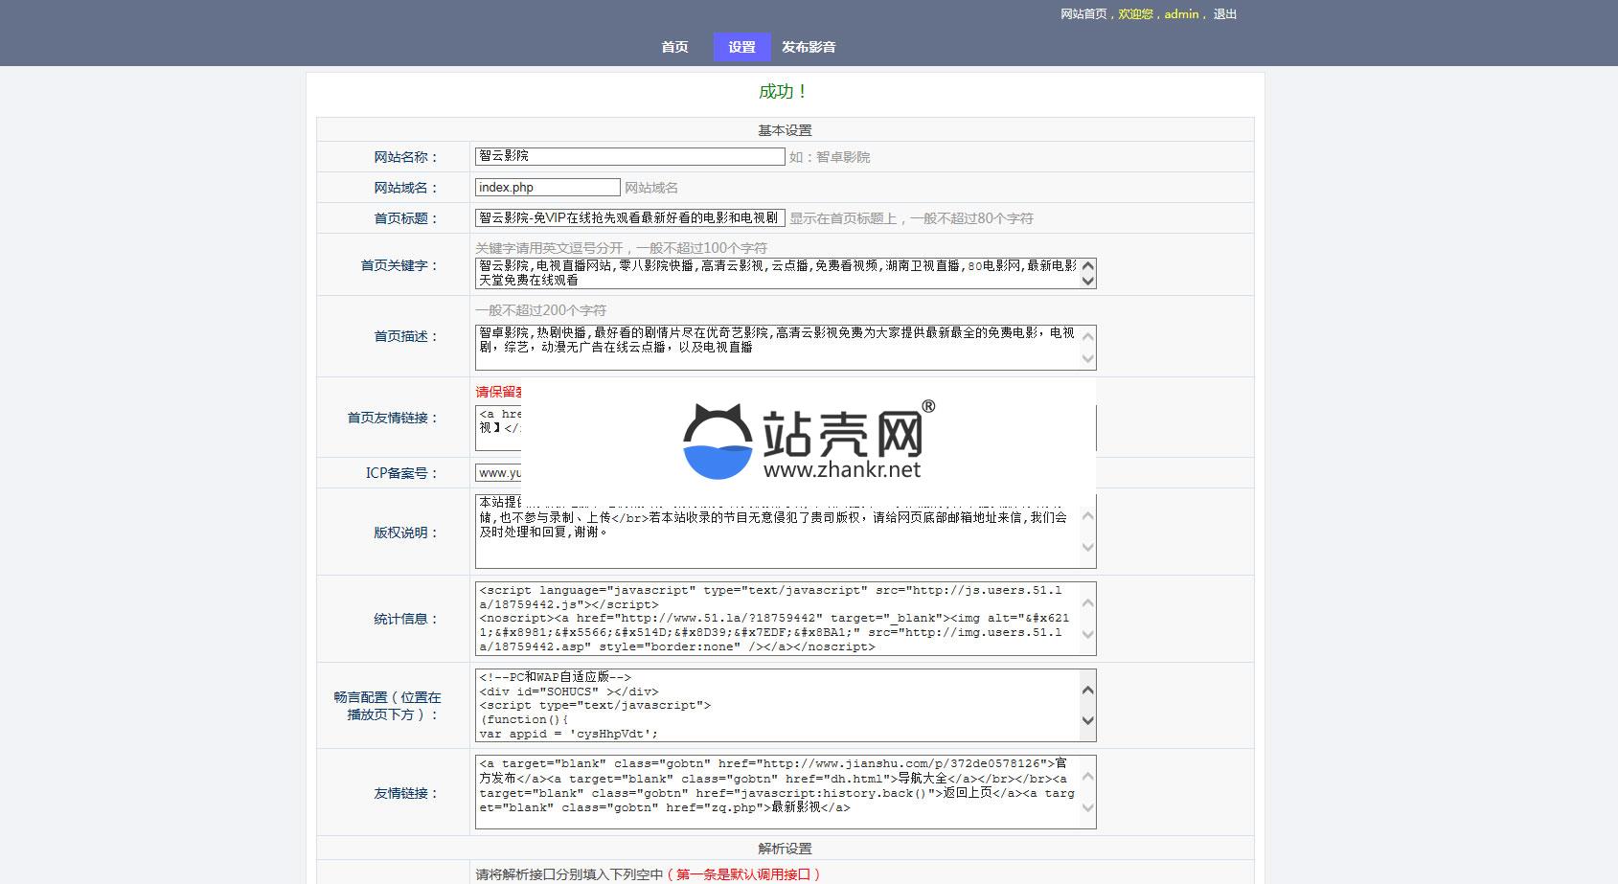1618x884 pixels.
Task: Click the 网站域名 index.php field
Action: coord(547,188)
